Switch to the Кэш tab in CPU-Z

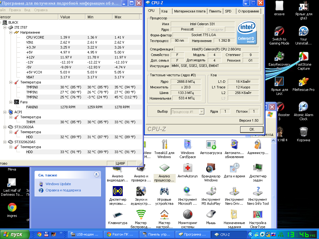(x=164, y=11)
